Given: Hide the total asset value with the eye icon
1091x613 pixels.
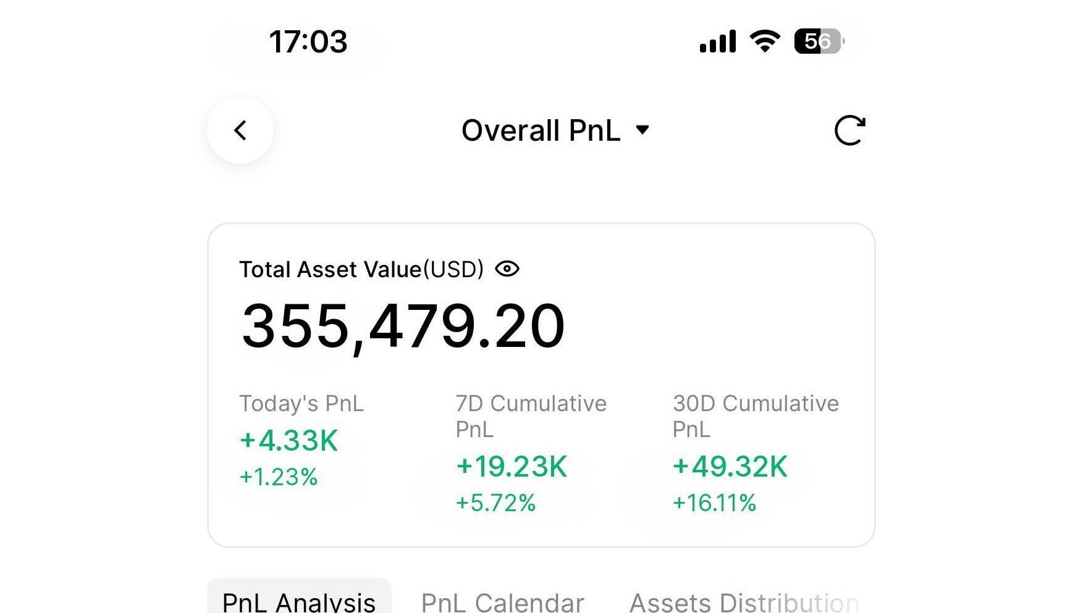Looking at the screenshot, I should tap(507, 269).
